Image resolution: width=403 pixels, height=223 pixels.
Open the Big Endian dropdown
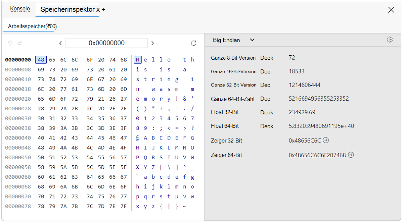(233, 40)
